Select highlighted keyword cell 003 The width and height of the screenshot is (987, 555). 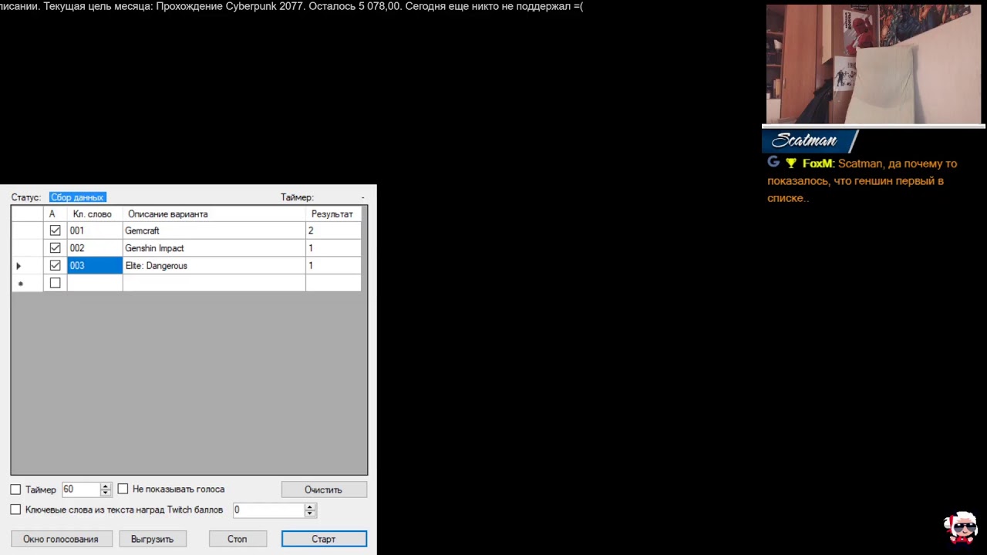(95, 265)
